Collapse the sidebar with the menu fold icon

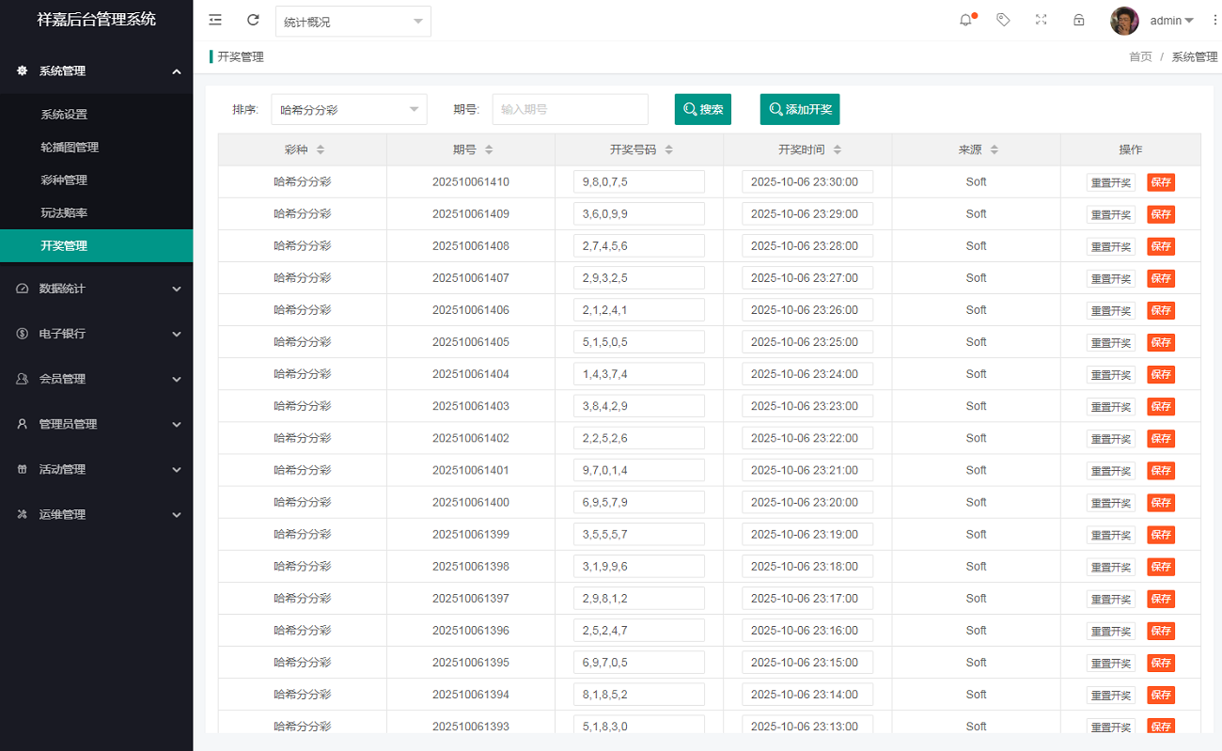[215, 20]
